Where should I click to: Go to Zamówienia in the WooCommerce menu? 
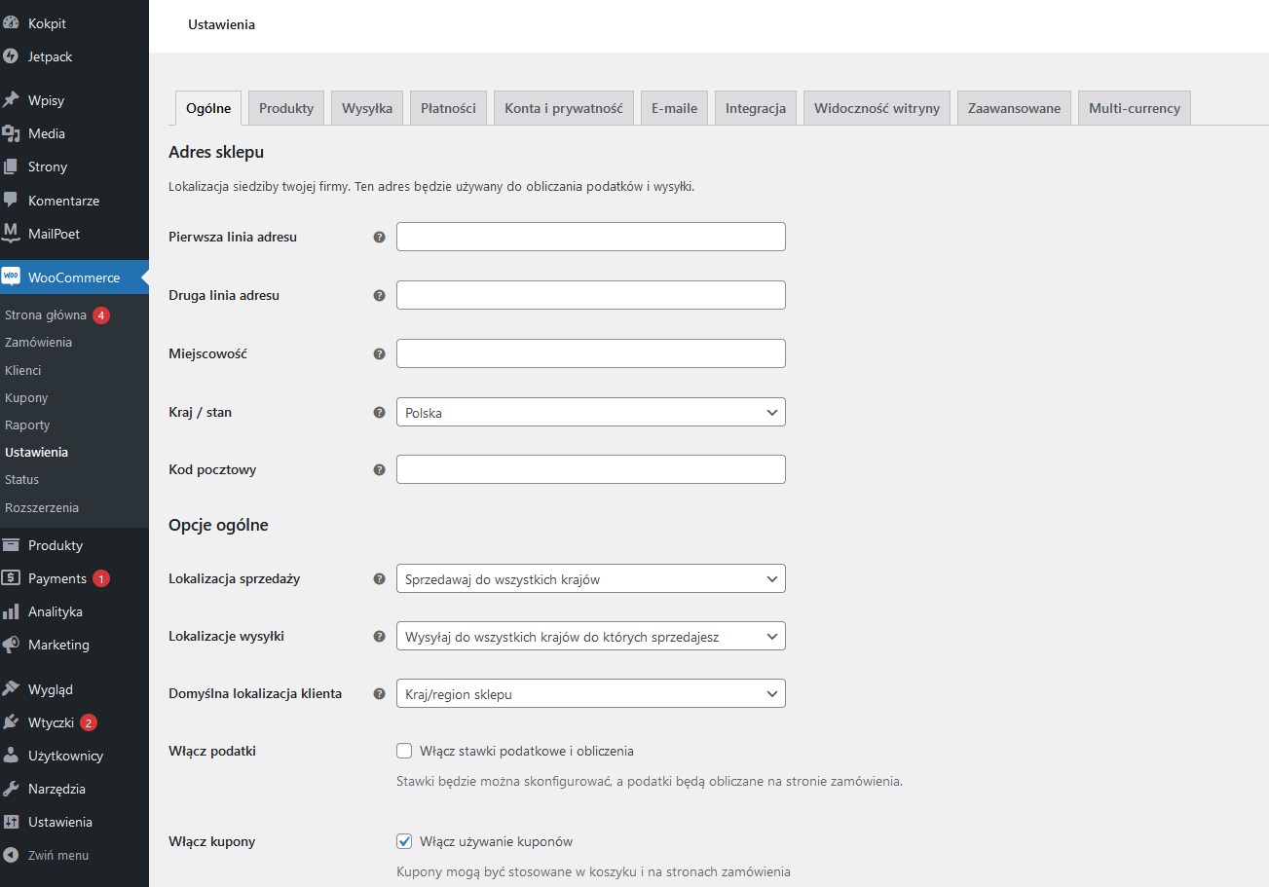38,342
